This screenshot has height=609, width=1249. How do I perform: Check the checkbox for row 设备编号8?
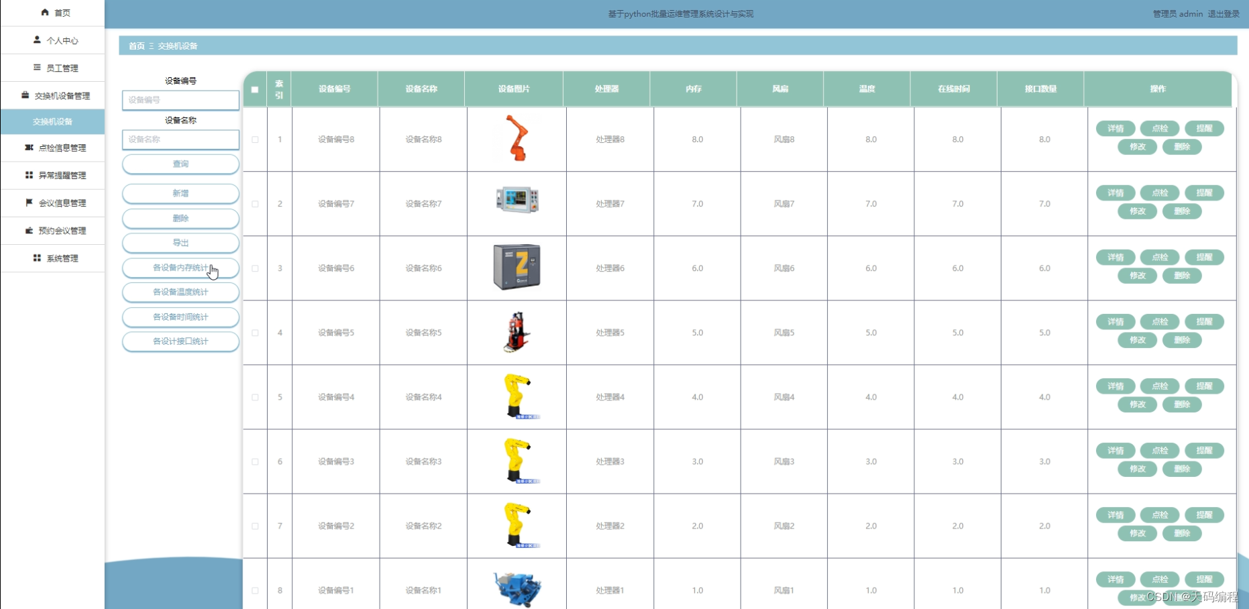click(x=255, y=140)
